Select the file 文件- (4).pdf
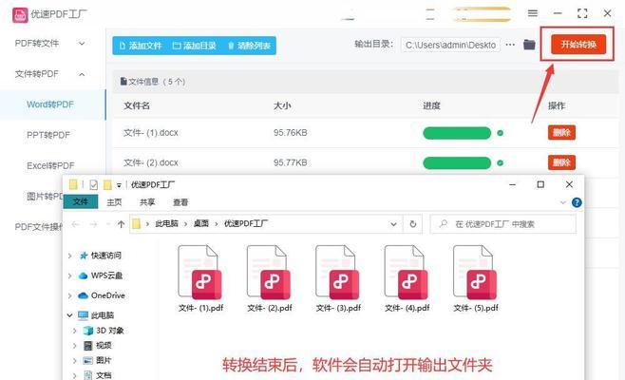Screen dimensions: 625x380 (407, 278)
